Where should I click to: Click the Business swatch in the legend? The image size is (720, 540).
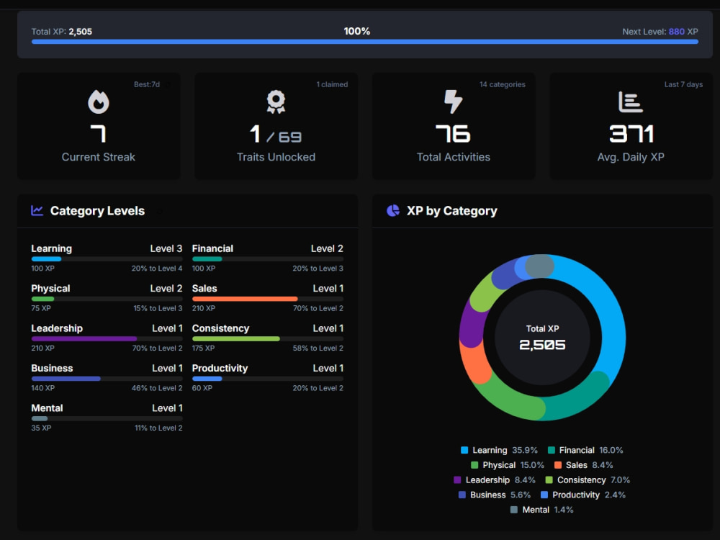[462, 495]
